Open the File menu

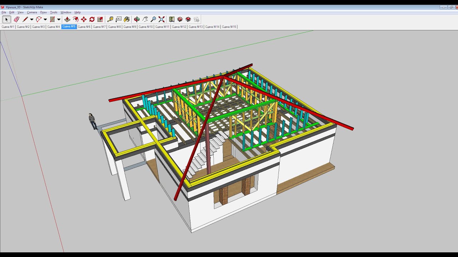4,12
